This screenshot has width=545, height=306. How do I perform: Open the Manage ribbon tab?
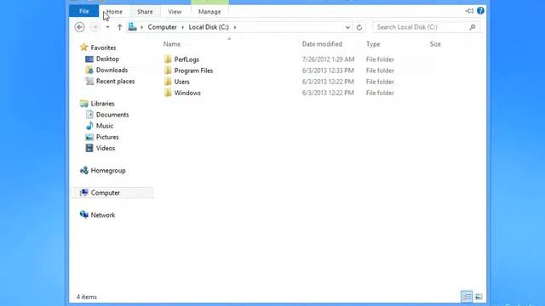point(209,11)
